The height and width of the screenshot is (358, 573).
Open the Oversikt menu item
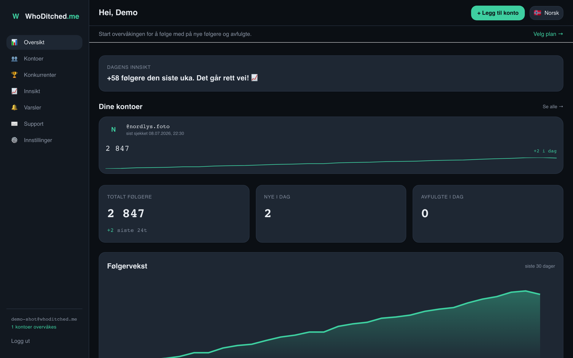pyautogui.click(x=44, y=42)
